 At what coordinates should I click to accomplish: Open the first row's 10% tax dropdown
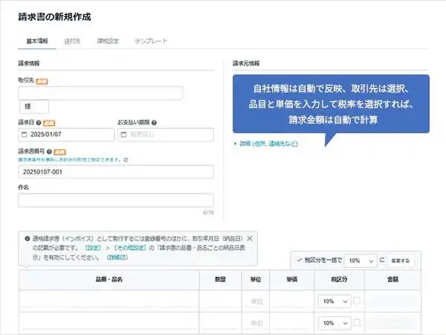[x=334, y=301]
